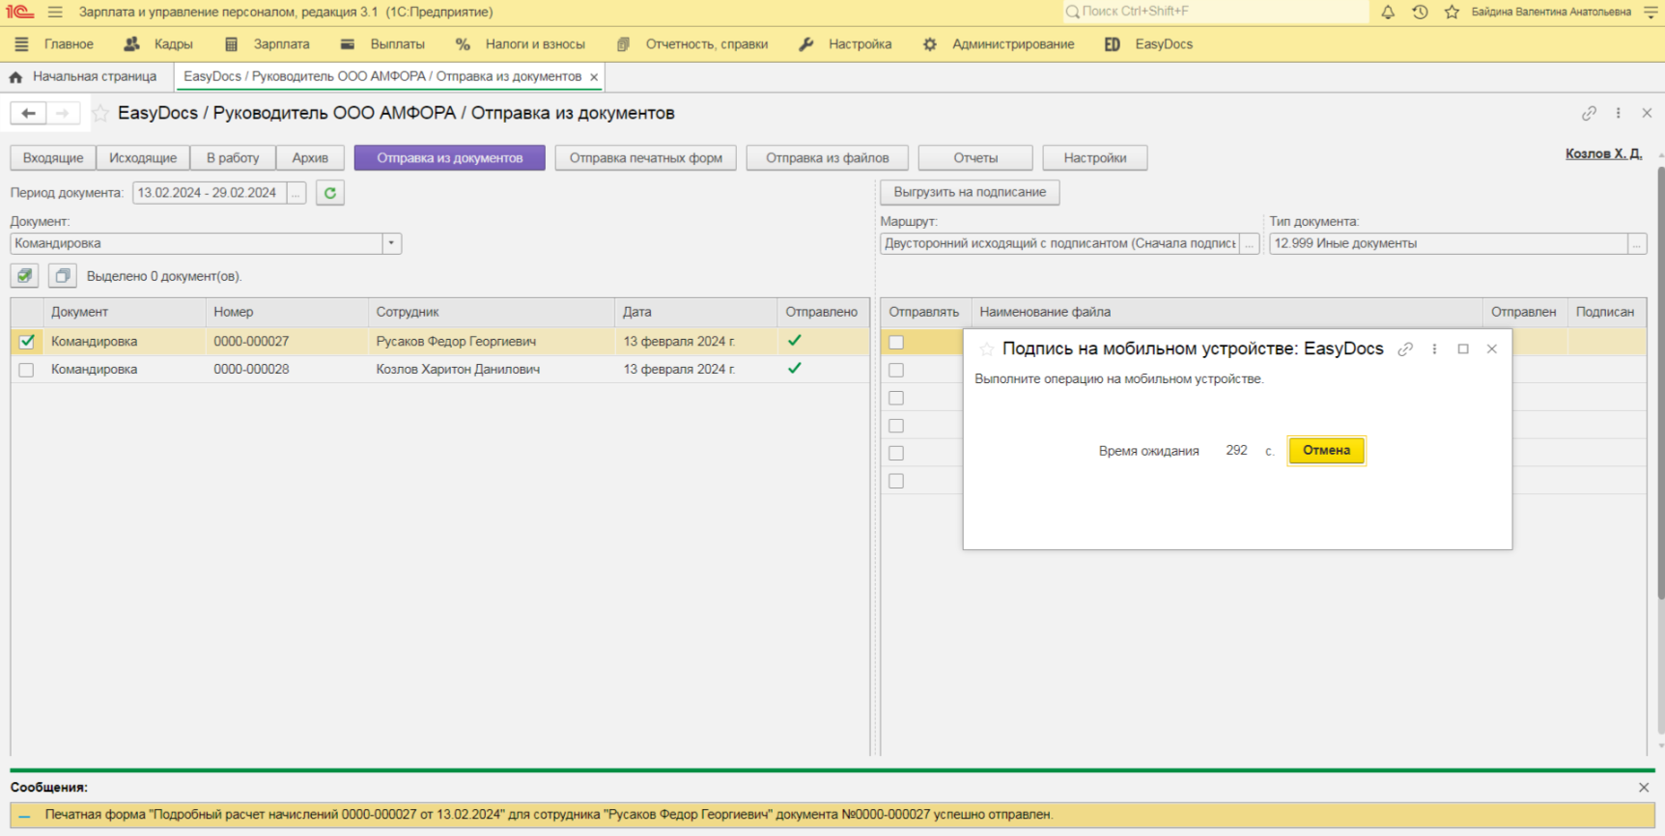
Task: Open the Кадры menu section
Action: (159, 44)
